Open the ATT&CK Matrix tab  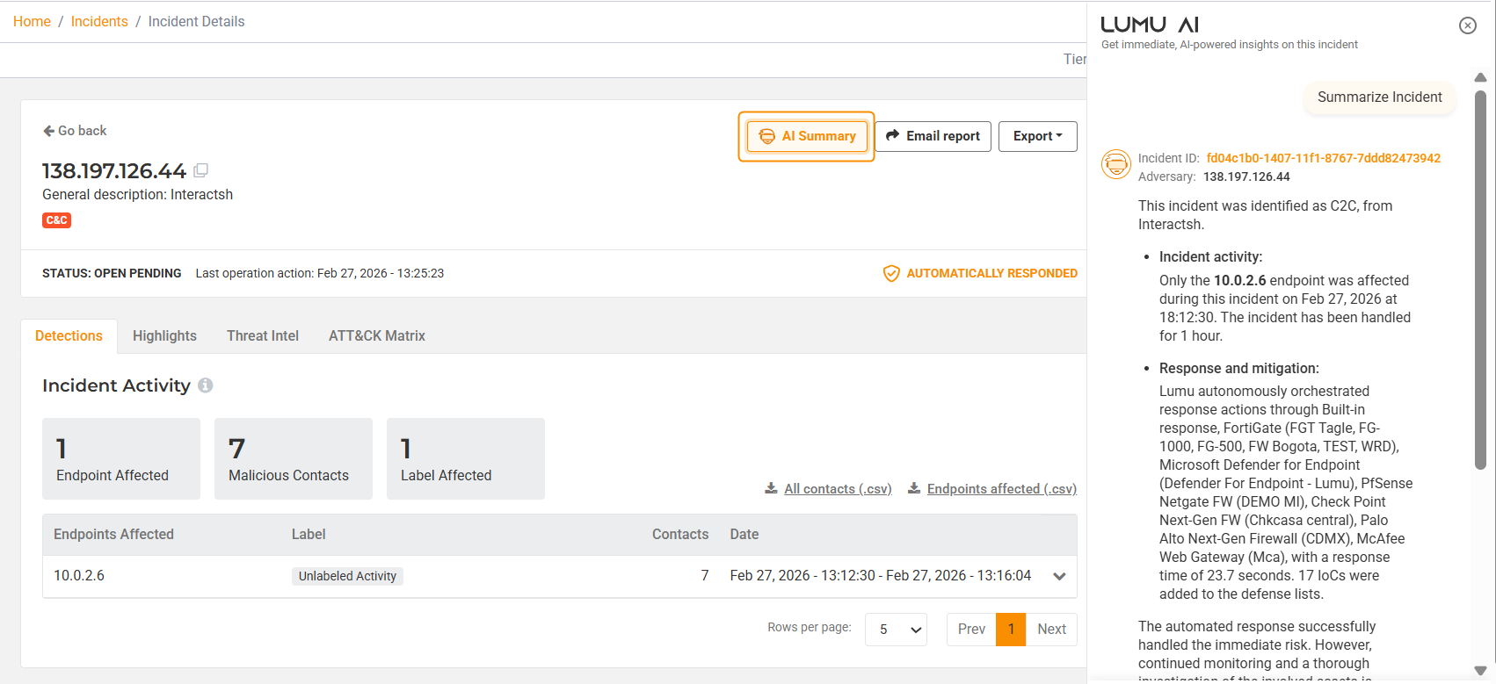point(376,336)
